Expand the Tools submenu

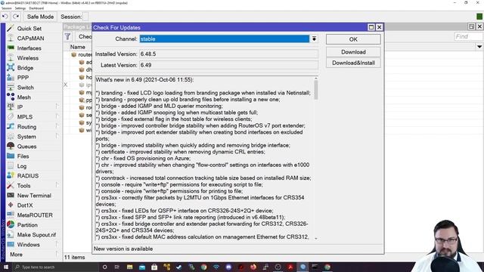(57, 186)
